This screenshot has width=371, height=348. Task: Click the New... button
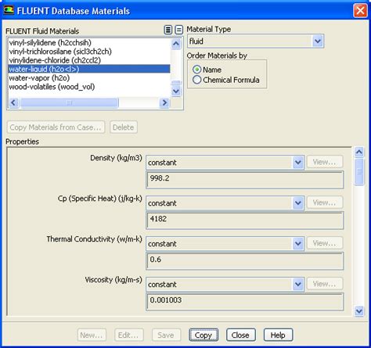[92, 335]
